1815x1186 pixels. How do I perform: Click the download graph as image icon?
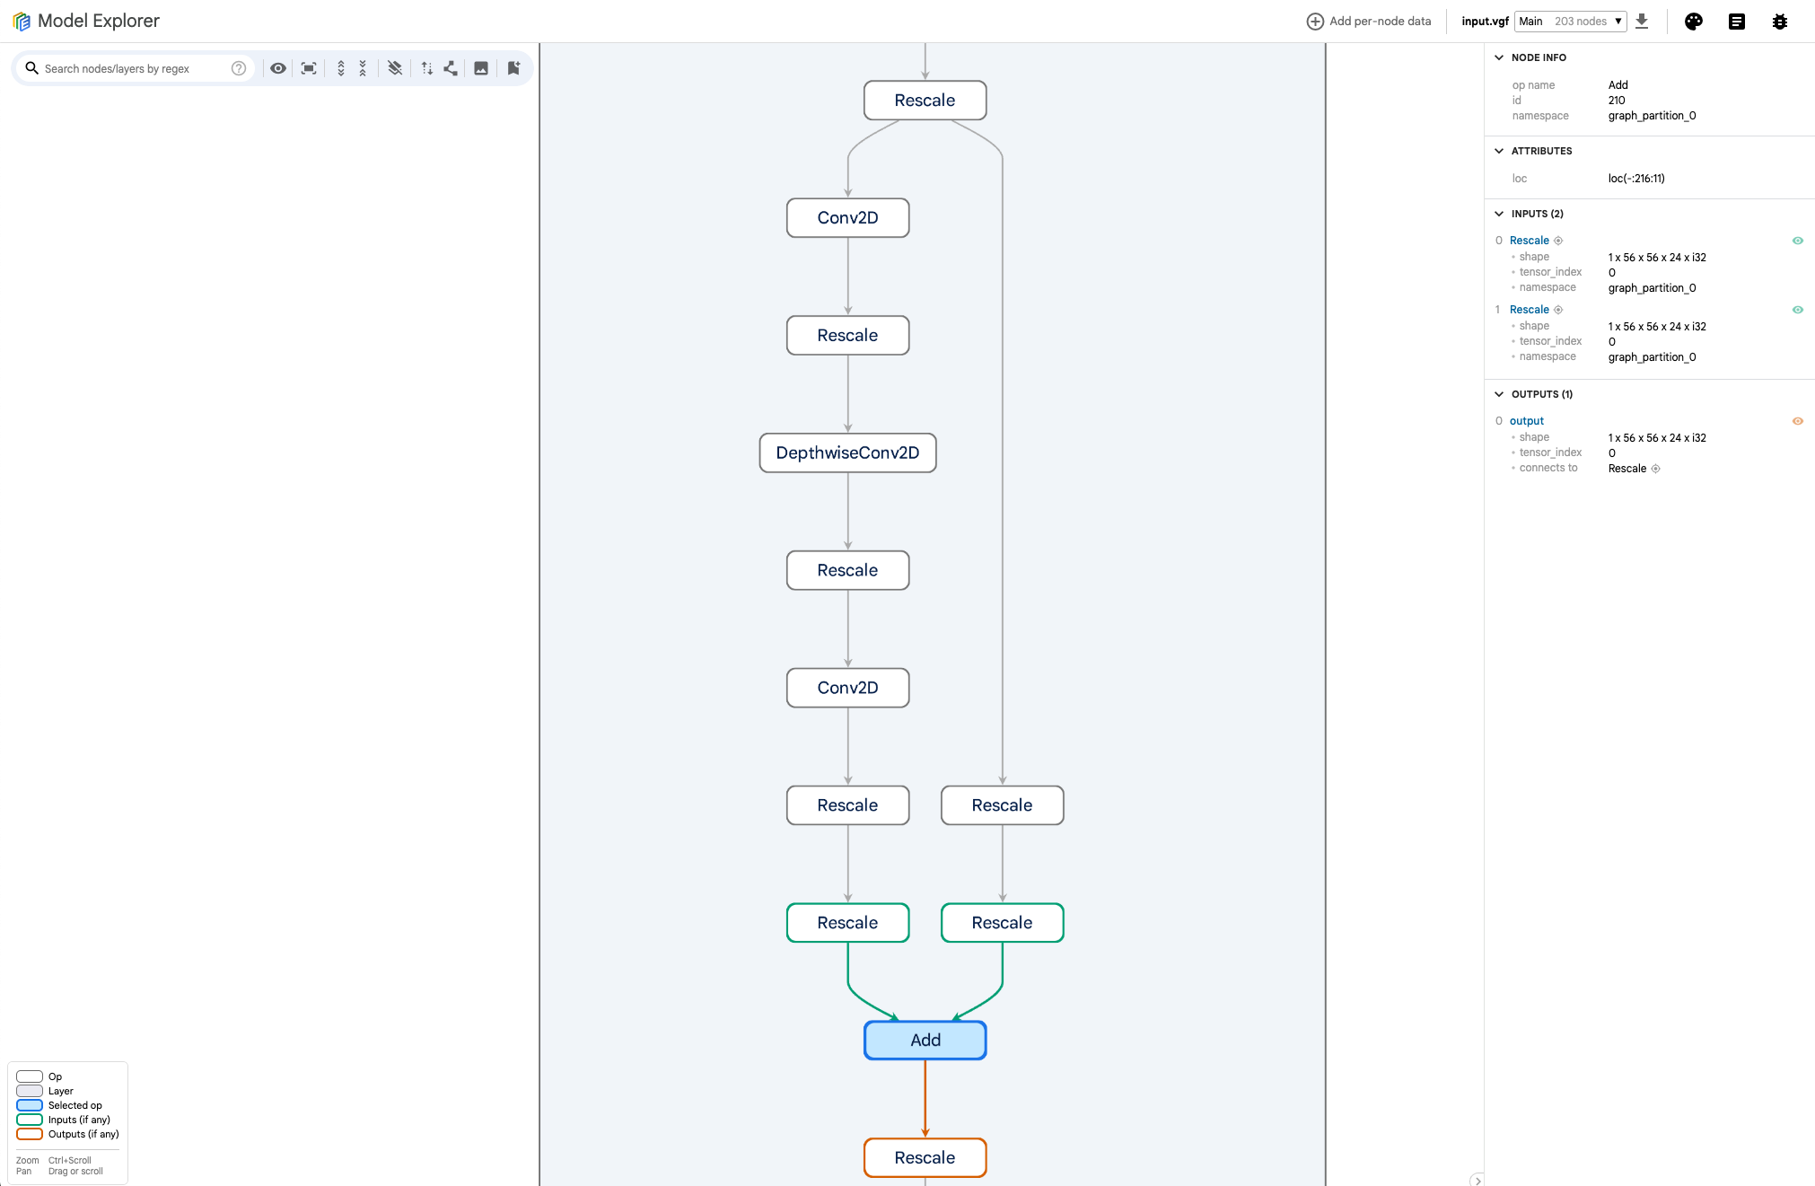481,68
